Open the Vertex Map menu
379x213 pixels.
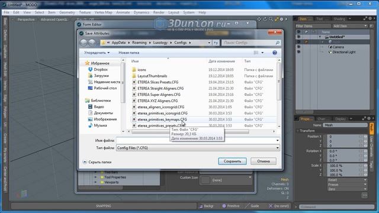click(x=103, y=12)
